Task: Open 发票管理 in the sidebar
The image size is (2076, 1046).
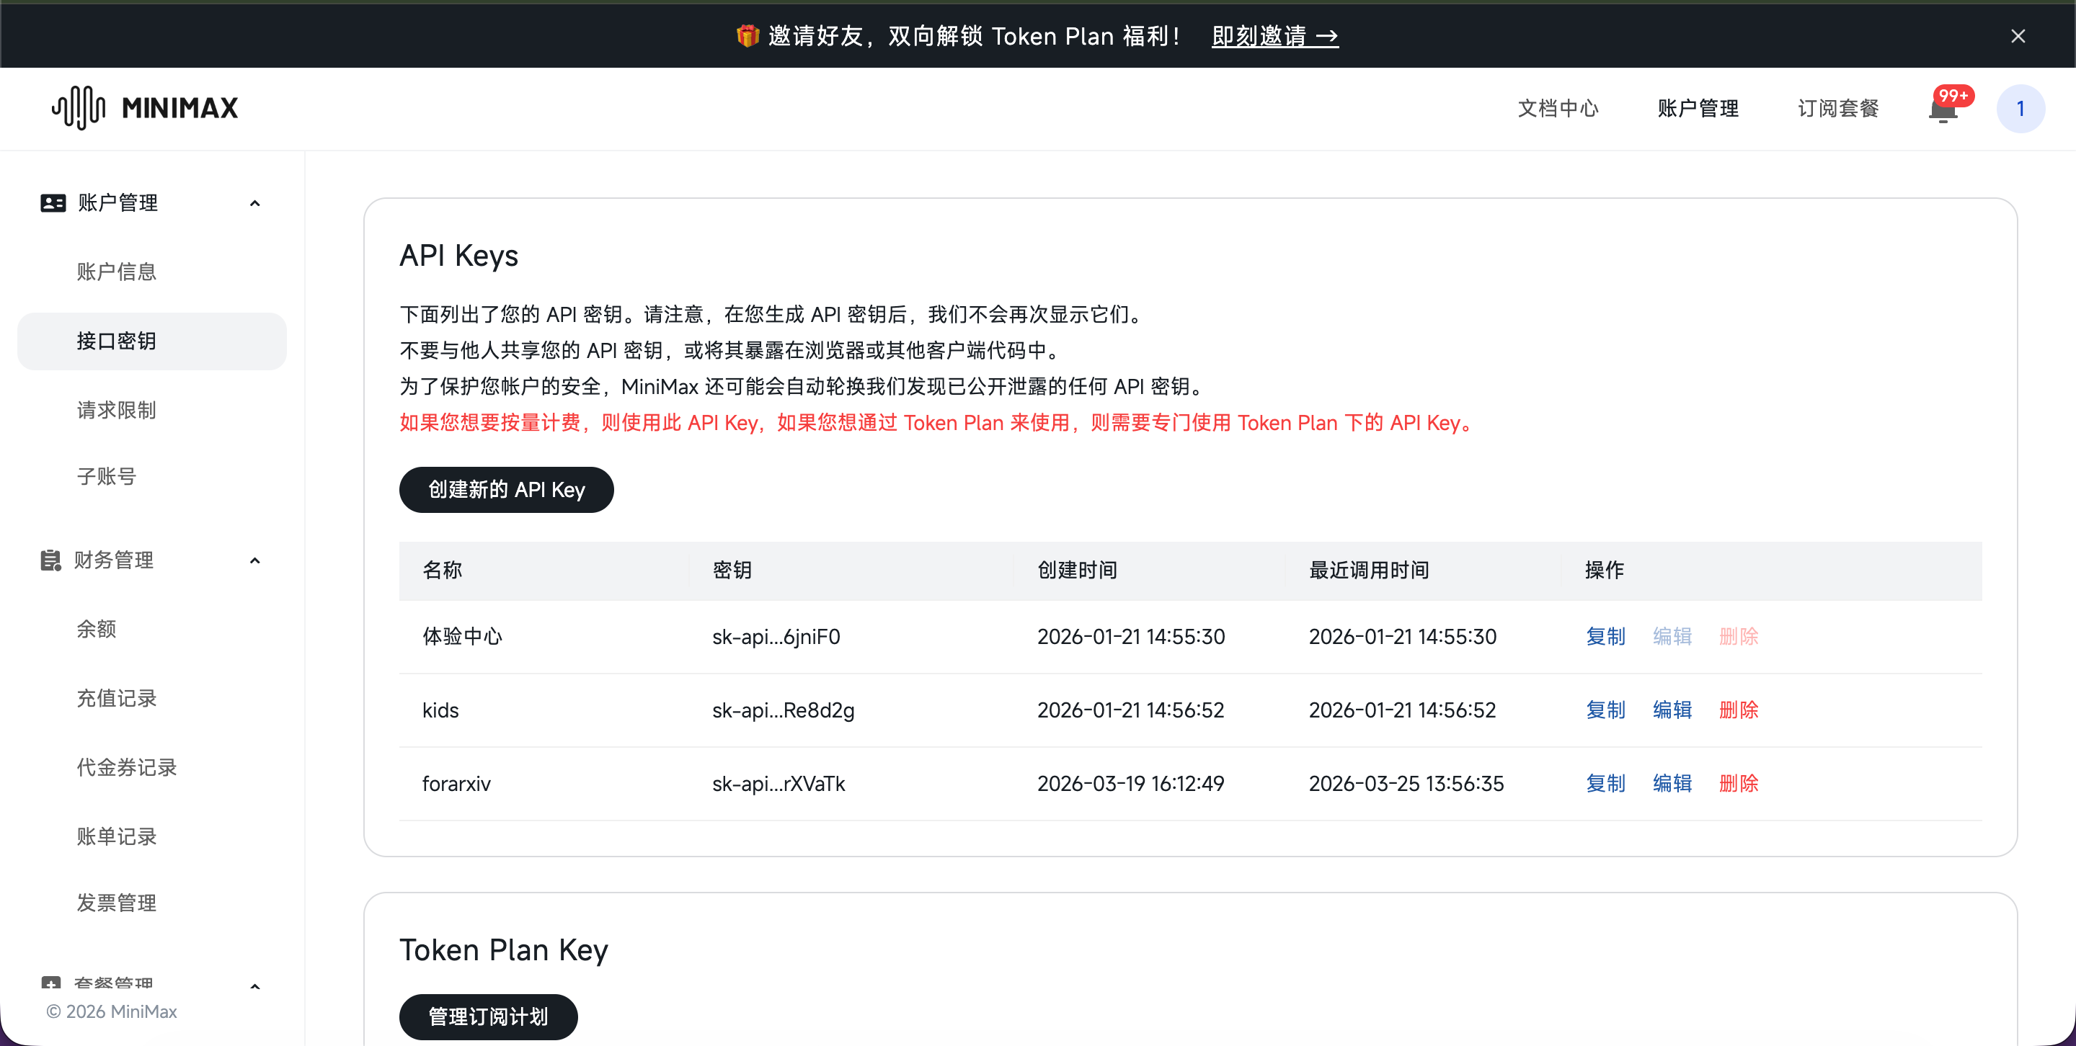Action: tap(117, 903)
